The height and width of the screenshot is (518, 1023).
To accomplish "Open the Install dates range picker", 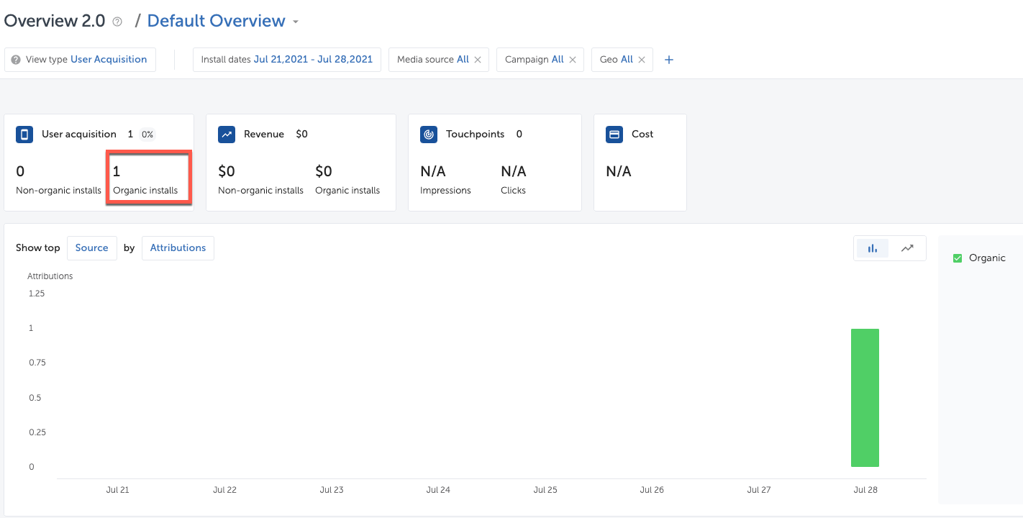I will click(x=286, y=60).
